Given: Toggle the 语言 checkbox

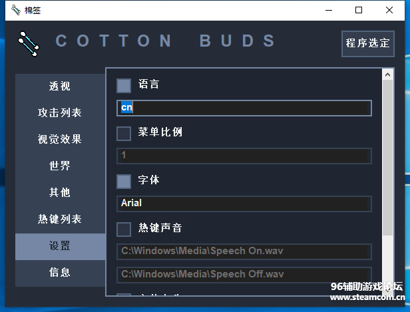Looking at the screenshot, I should point(124,86).
